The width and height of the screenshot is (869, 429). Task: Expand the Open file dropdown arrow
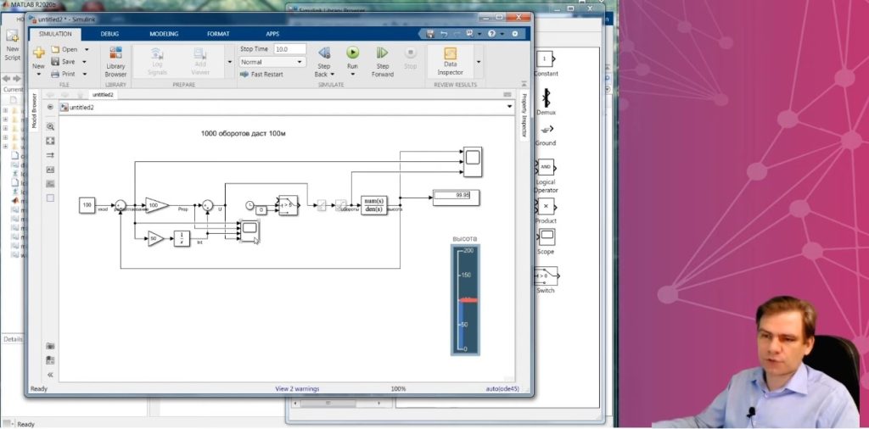(x=87, y=49)
